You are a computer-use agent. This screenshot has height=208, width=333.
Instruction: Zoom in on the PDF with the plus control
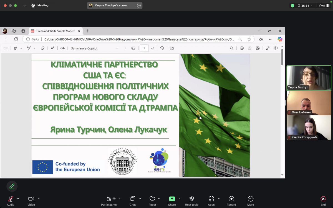pyautogui.click(x=125, y=48)
